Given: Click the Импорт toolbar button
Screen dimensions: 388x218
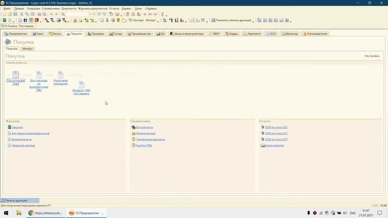Looking at the screenshot, I should coord(151,20).
